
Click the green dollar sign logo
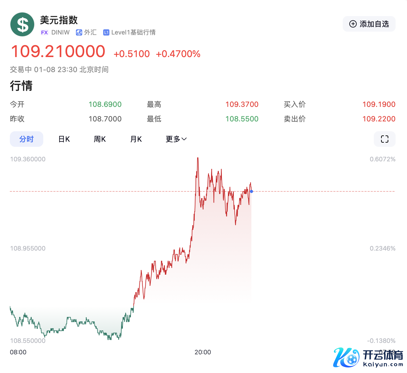pyautogui.click(x=22, y=24)
